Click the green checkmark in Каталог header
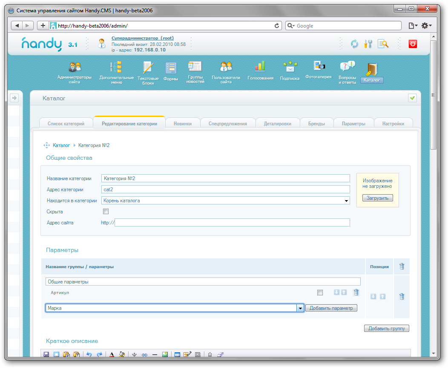Image resolution: width=448 pixels, height=368 pixels. point(412,98)
